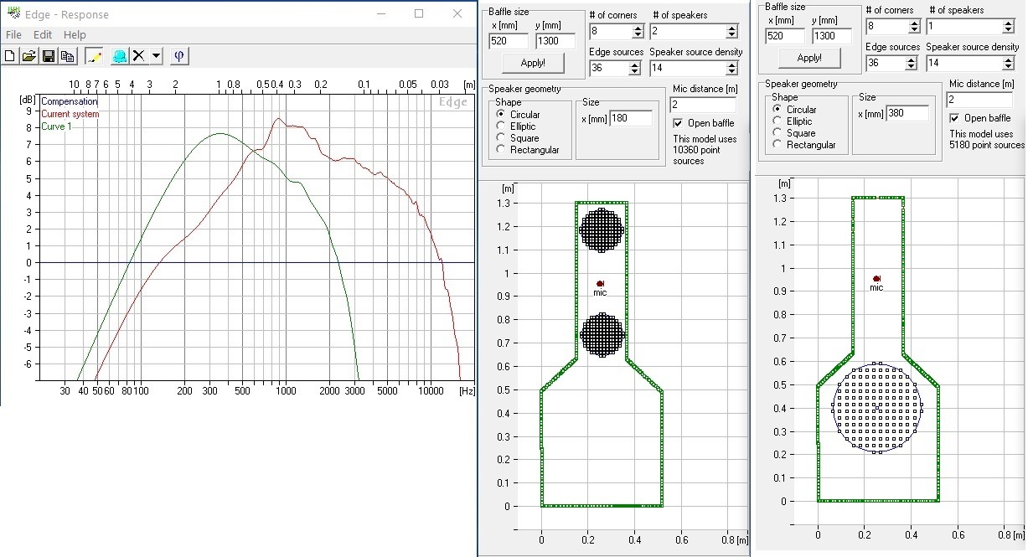Click the mic marker in two-speaker diagram
Screen dimensions: 1028x557
(x=601, y=284)
